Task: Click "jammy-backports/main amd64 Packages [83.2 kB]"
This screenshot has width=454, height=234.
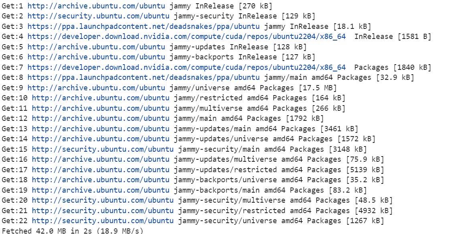Action: (270, 190)
